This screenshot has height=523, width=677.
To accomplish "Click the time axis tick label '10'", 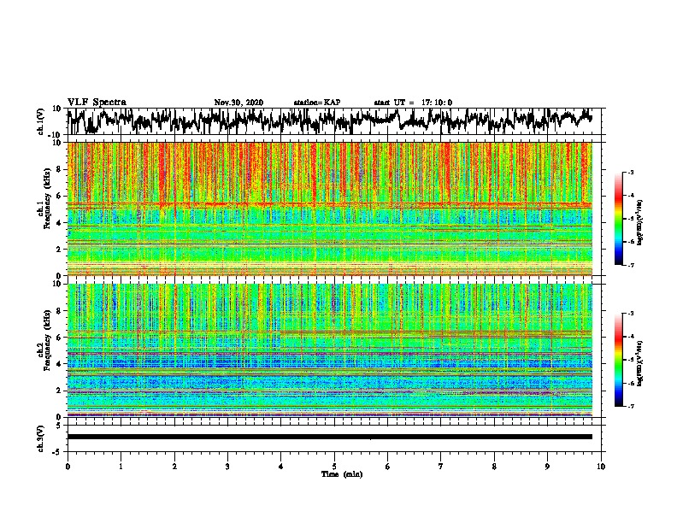I will [x=601, y=467].
